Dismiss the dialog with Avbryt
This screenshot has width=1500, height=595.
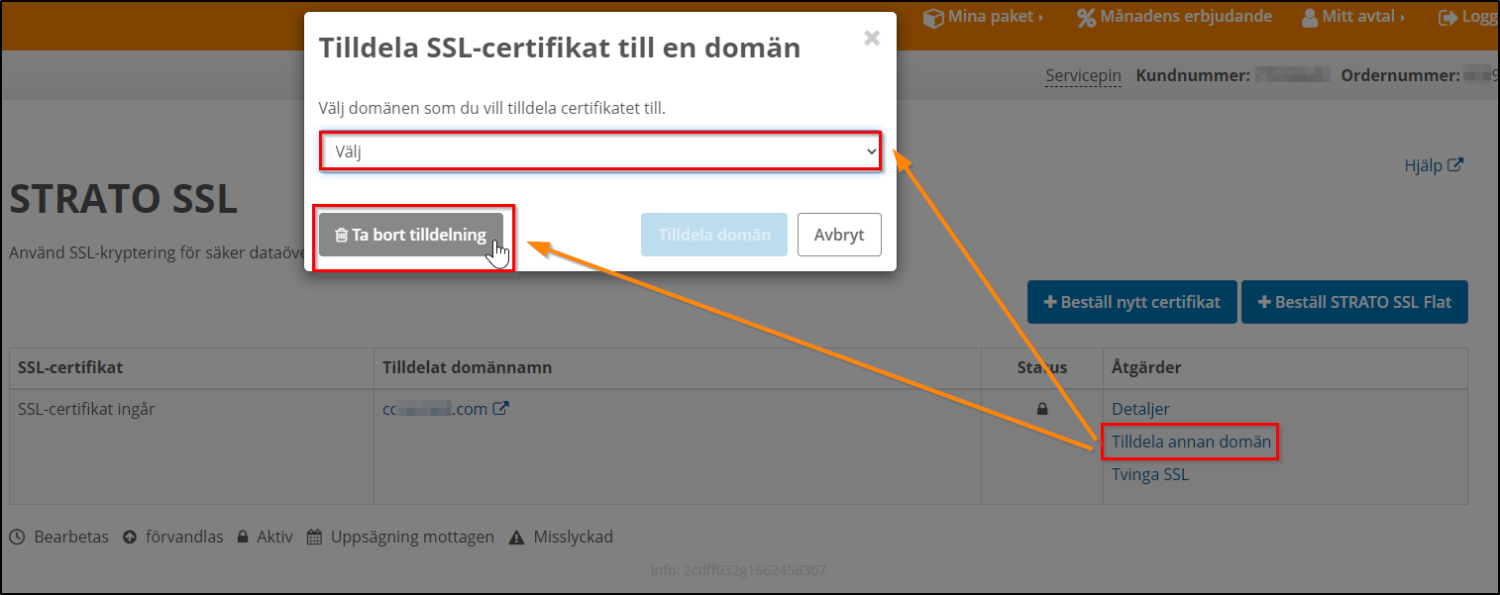point(839,235)
